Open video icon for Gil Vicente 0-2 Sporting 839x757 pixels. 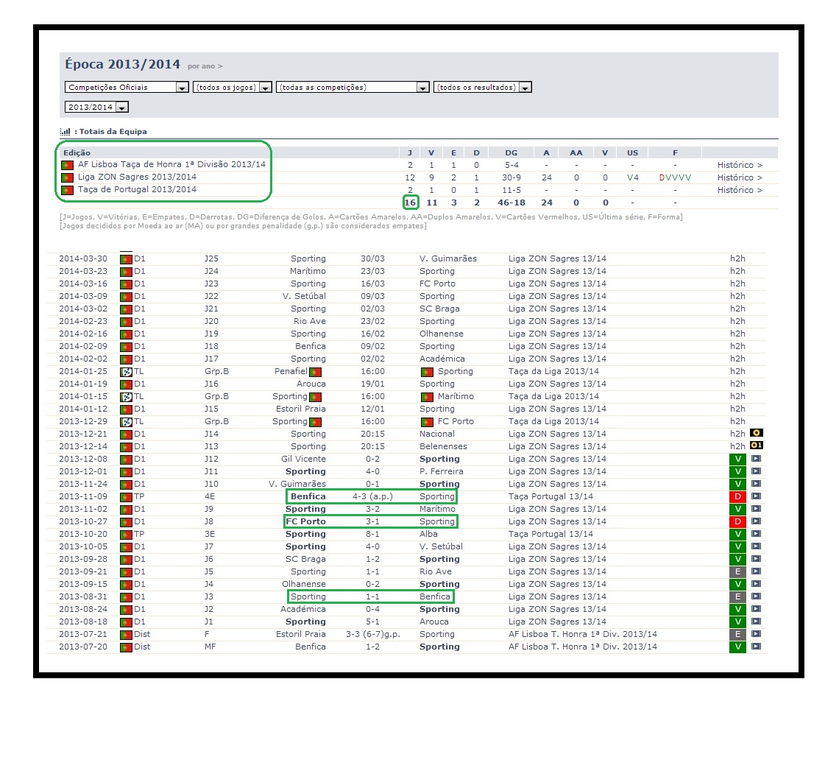[x=756, y=459]
